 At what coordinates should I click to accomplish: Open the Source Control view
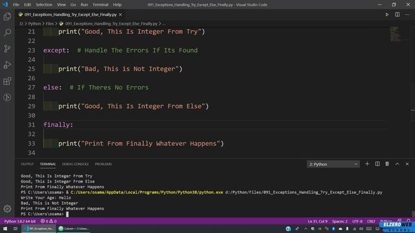pyautogui.click(x=7, y=49)
